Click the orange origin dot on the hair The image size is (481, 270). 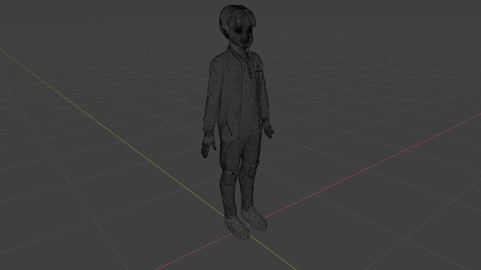point(238,21)
